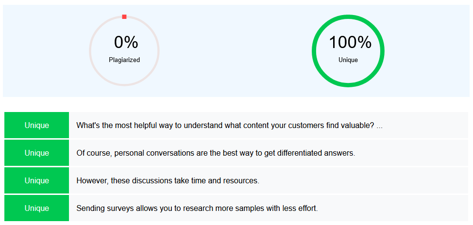The height and width of the screenshot is (225, 473).
Task: Click the 100% uniqueness value
Action: 350,43
